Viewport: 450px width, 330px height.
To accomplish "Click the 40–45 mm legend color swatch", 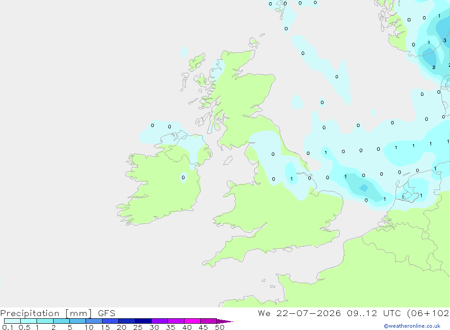I will [x=192, y=321].
